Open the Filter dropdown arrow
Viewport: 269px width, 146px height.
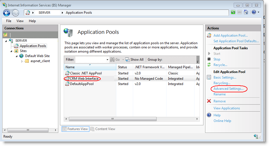(107, 60)
